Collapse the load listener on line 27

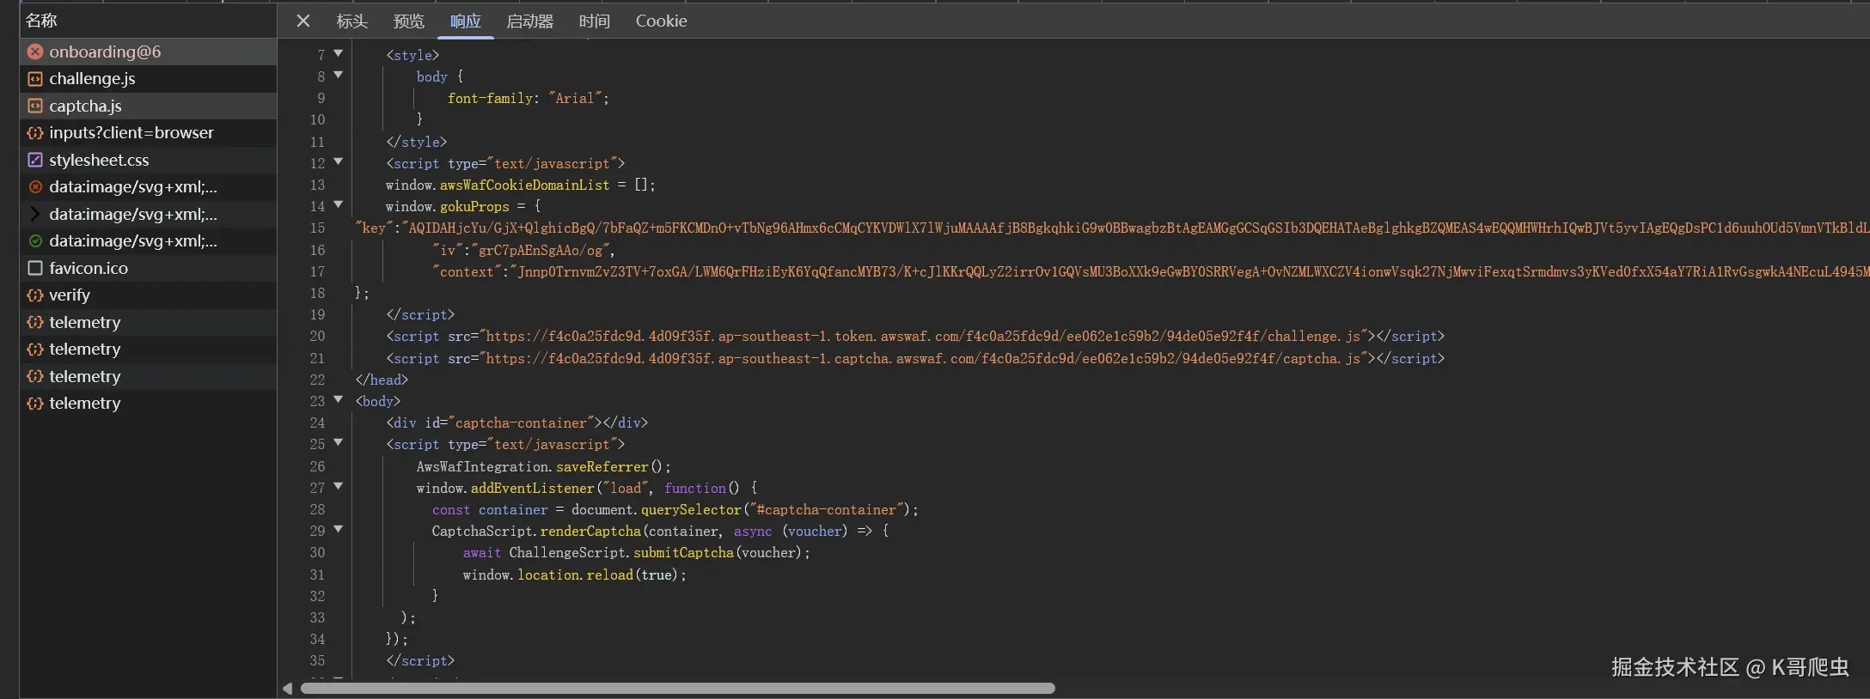[x=339, y=486]
